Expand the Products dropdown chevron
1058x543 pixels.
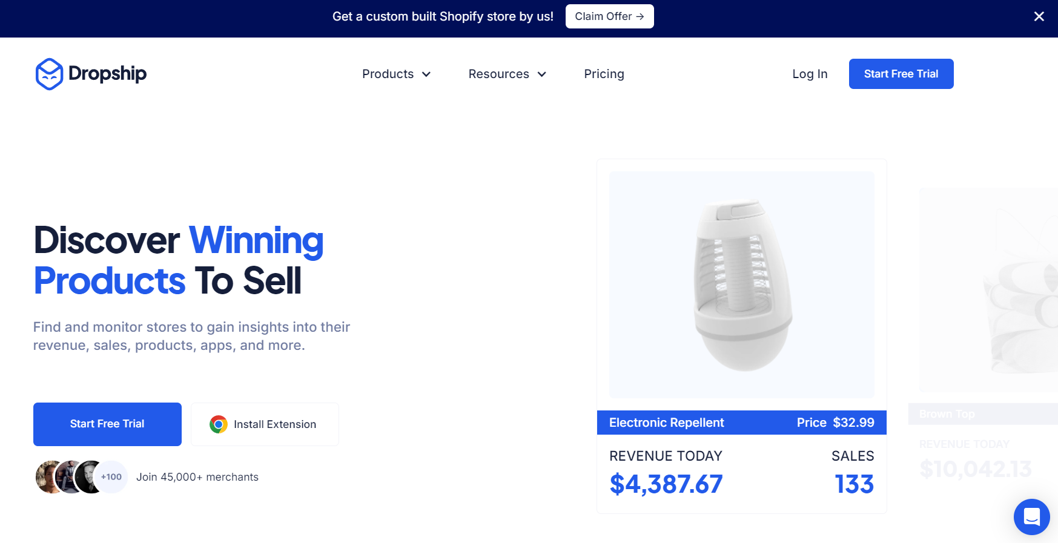point(426,74)
